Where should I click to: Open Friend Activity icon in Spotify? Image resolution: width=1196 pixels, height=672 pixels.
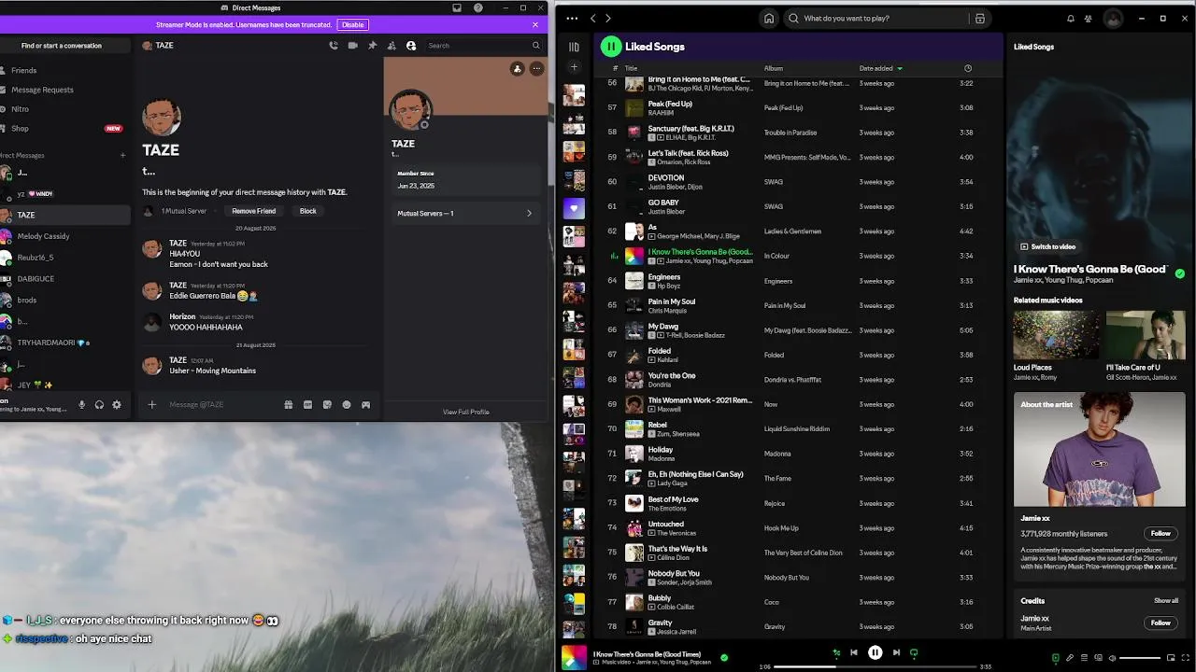1089,18
